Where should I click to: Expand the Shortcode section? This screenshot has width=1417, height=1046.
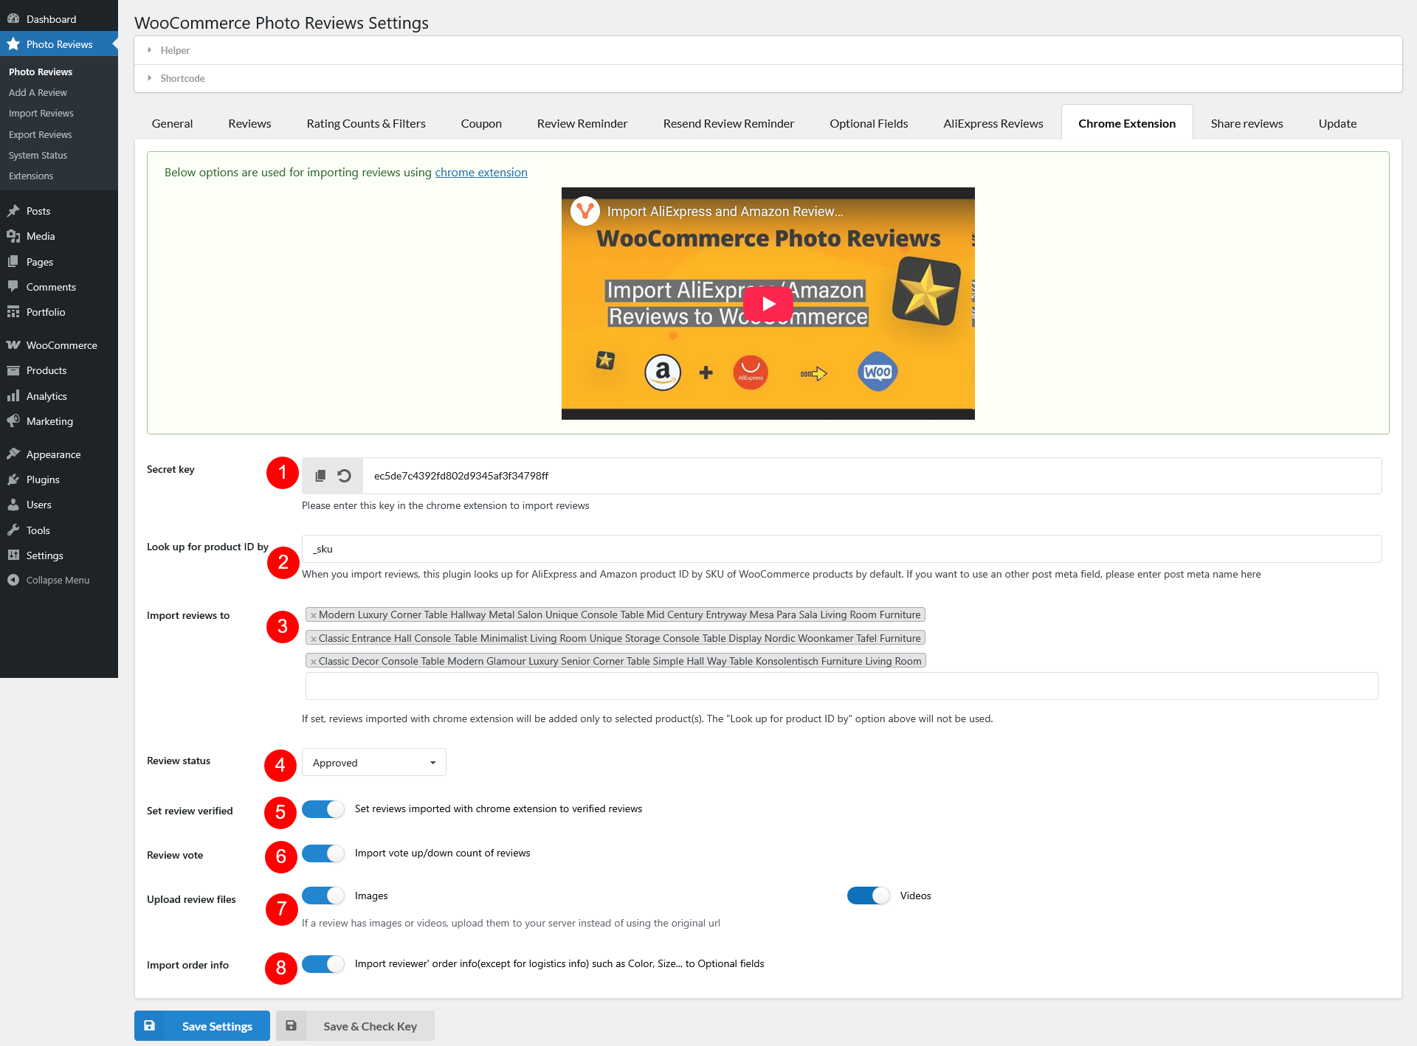tap(768, 78)
